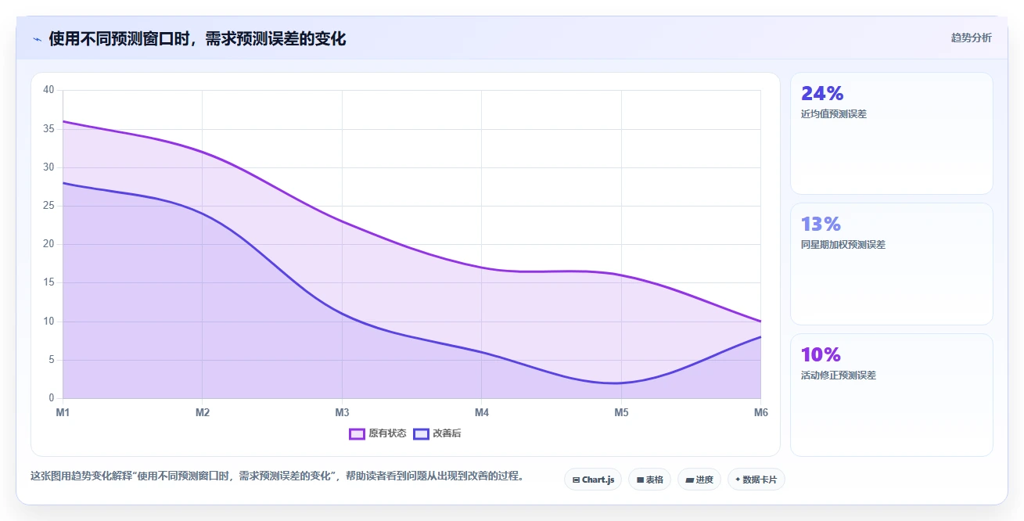Screen dimensions: 1024x521
Task: Click the 原有状态 line start point at M1
Action: tap(63, 121)
